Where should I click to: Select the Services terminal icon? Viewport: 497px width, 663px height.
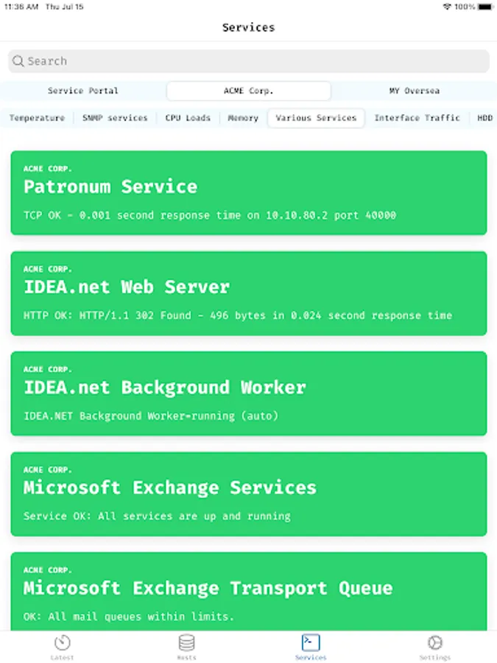(311, 642)
